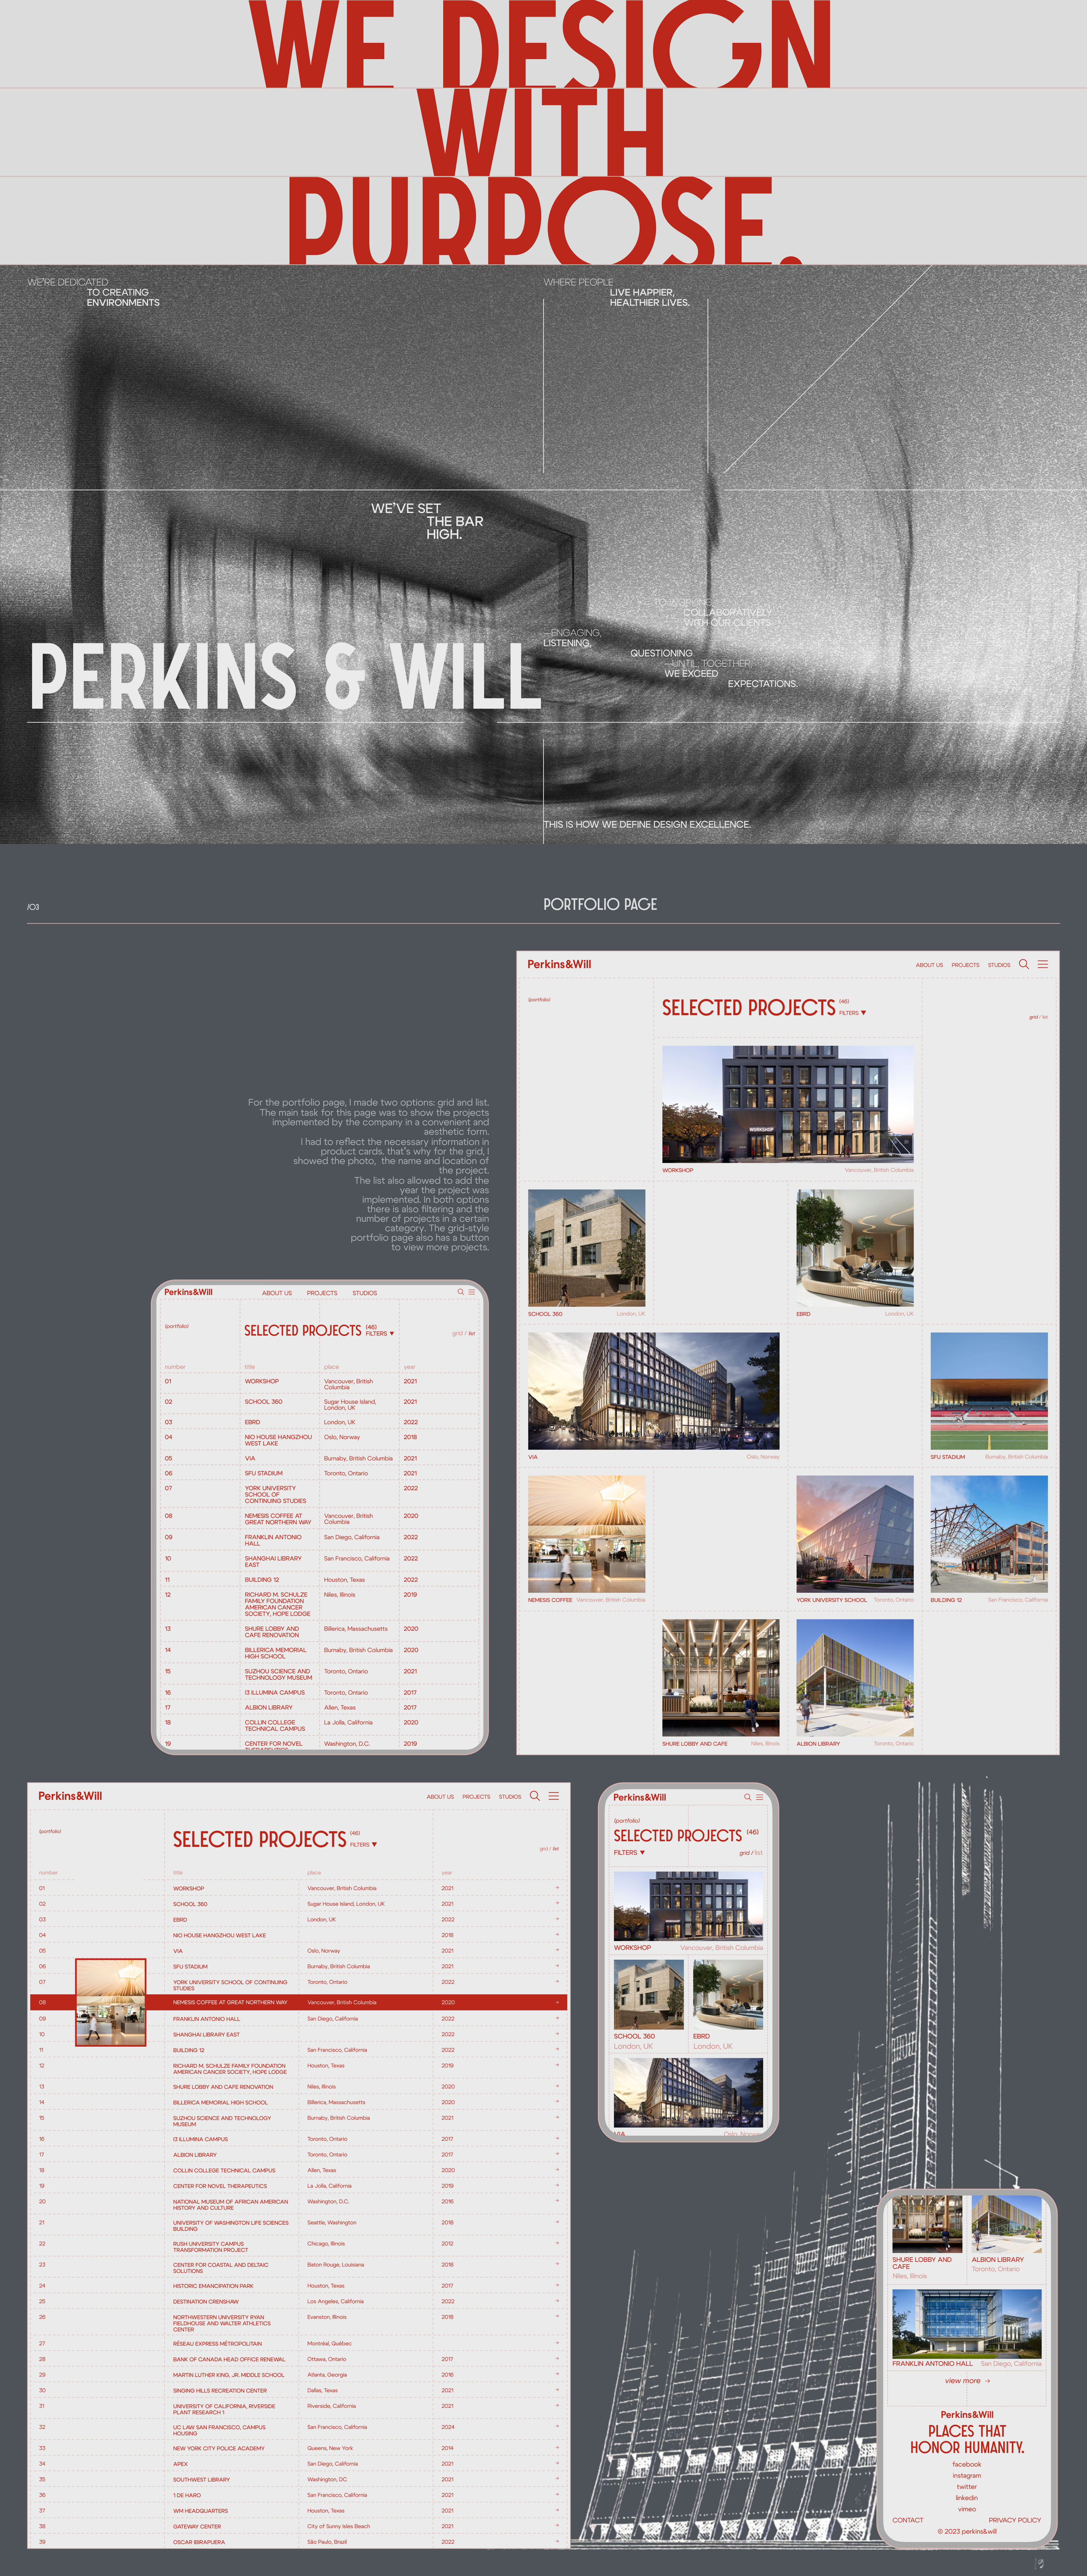The width and height of the screenshot is (1087, 2576).
Task: Tap search icon in tablet mockup header
Action: coord(461,1292)
